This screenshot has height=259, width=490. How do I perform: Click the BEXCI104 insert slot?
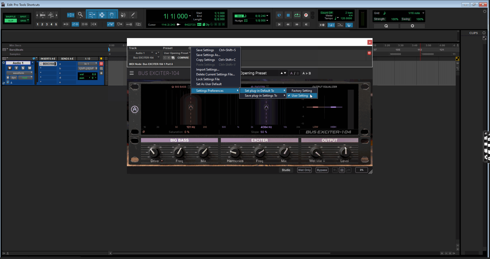pyautogui.click(x=48, y=64)
